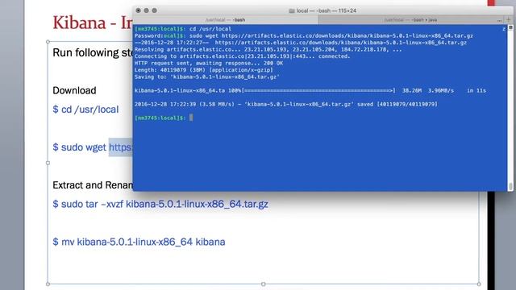Click the 'HTTP request sent, awaiting response... 200 OK' line
Viewport: 516px width, 290px height.
coord(209,63)
